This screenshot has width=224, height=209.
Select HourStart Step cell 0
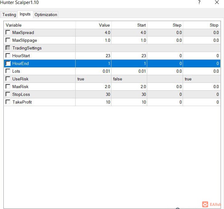(x=165, y=56)
